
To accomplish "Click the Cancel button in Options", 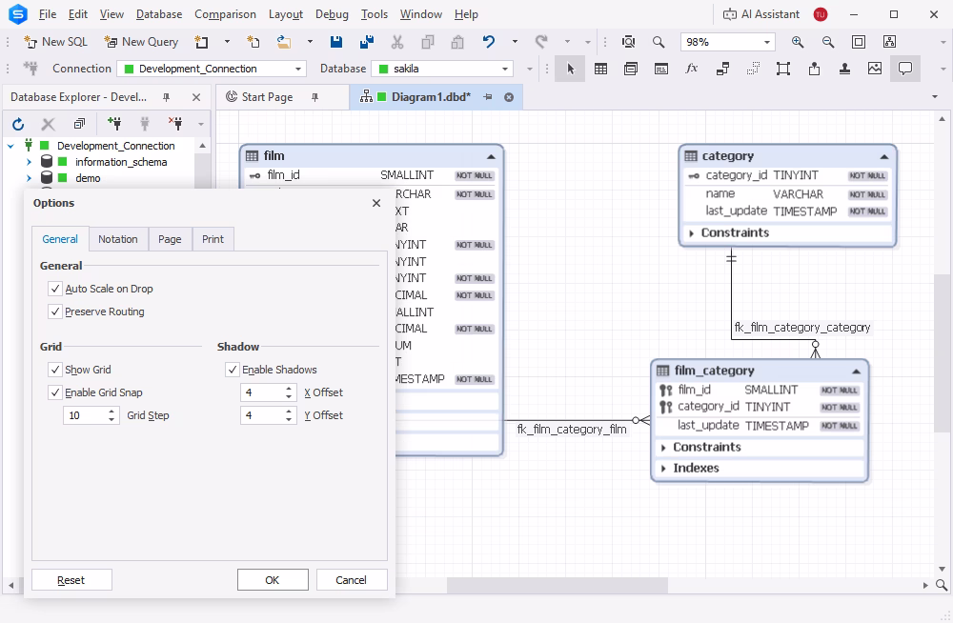I will 352,580.
